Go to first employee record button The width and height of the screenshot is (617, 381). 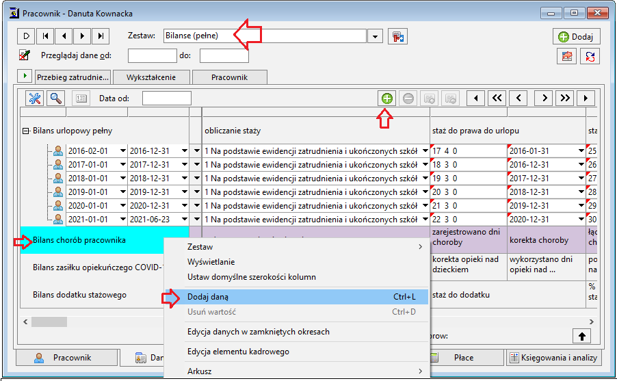(45, 36)
